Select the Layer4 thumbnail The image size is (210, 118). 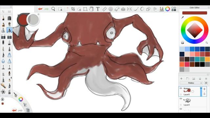tap(187, 101)
